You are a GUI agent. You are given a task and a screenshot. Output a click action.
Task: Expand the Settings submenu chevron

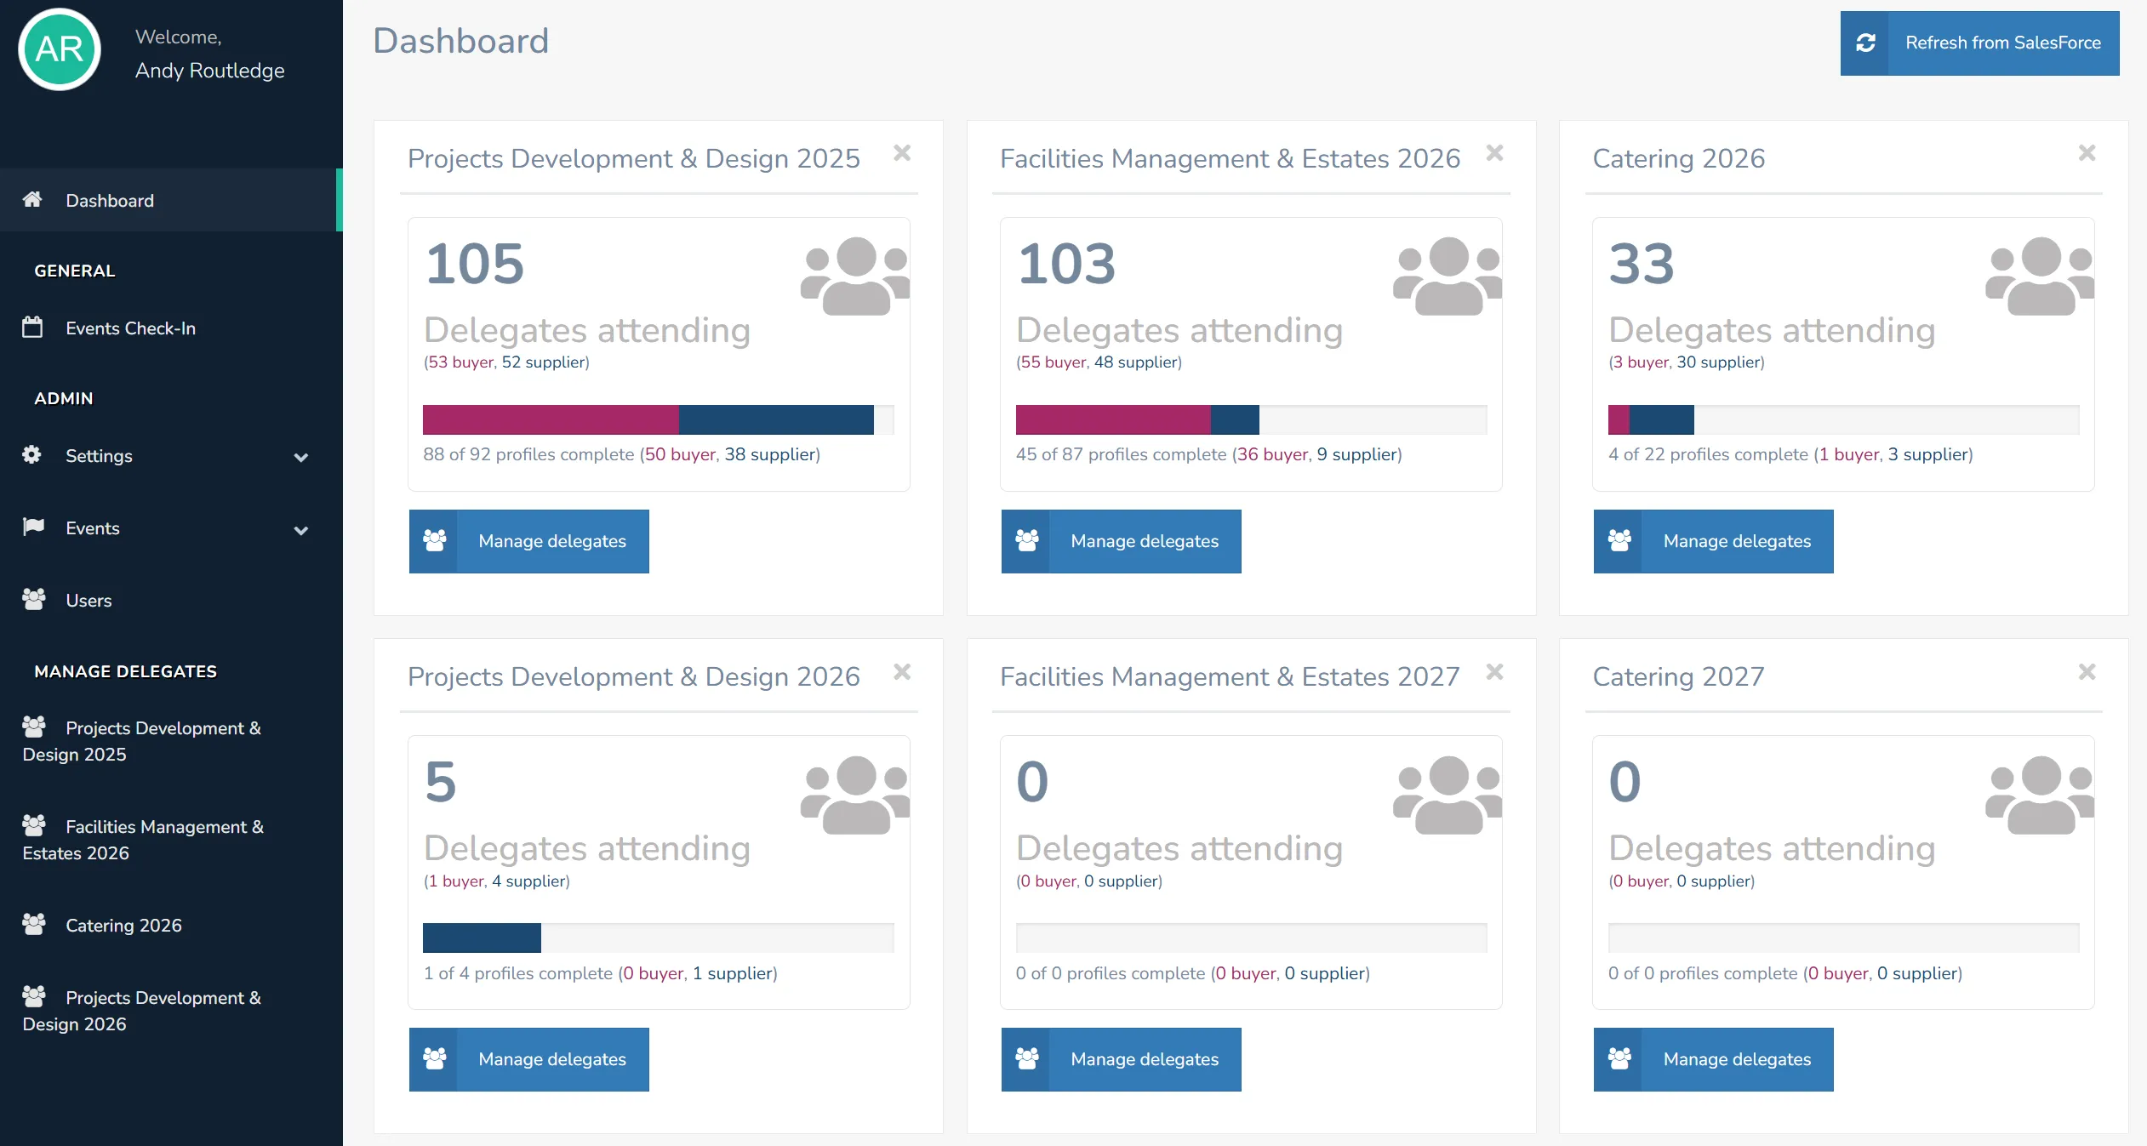300,458
